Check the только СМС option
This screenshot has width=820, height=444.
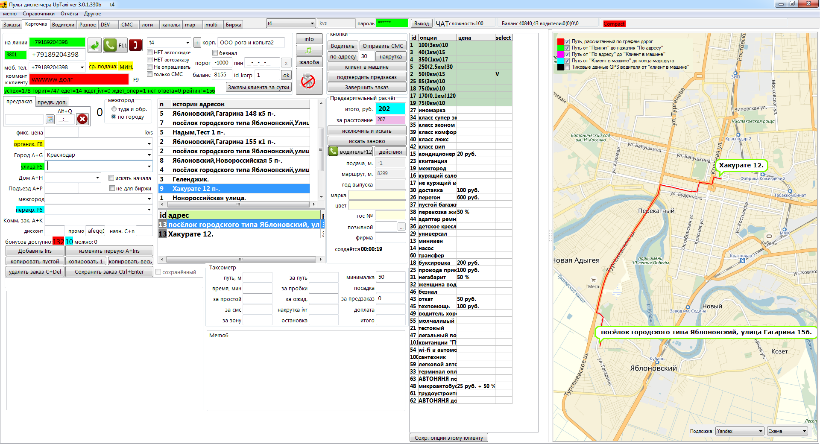[150, 74]
